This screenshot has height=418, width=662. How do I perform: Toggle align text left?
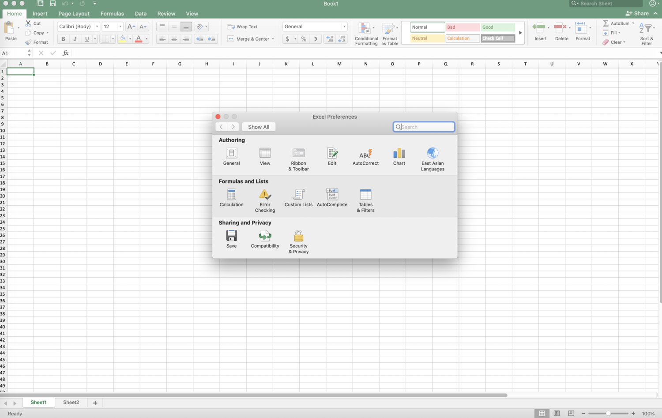[x=162, y=39]
